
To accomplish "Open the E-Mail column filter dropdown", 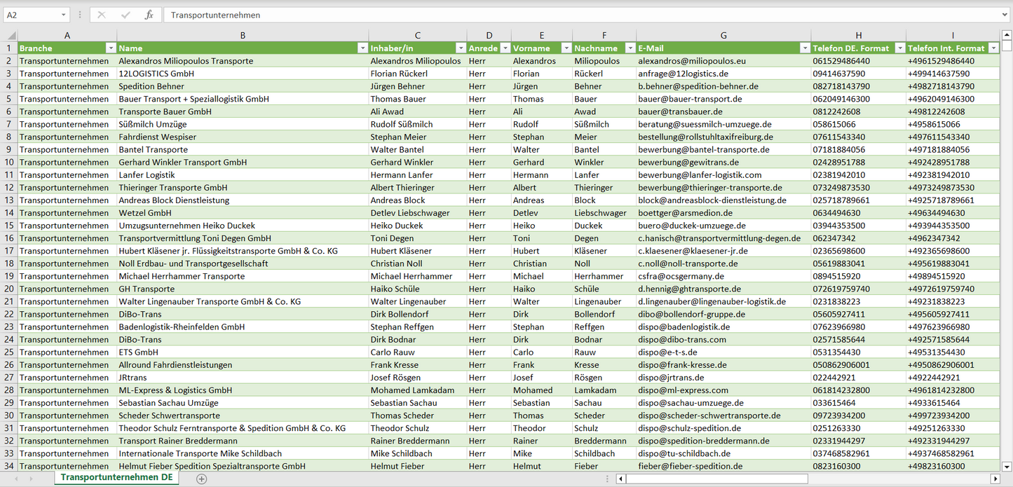I will click(804, 48).
